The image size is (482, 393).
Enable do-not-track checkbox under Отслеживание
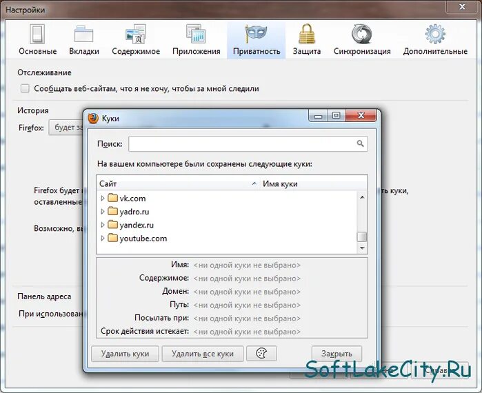(x=25, y=88)
